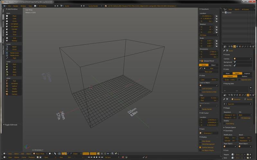
Task: Click the Scene item in outliner
Action: 229,13
